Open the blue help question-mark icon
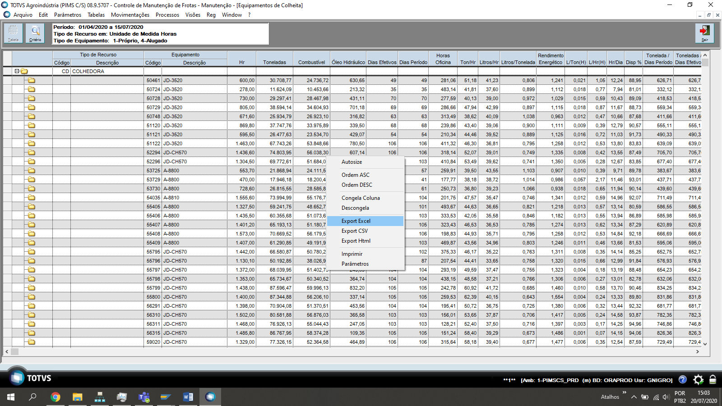 683,379
